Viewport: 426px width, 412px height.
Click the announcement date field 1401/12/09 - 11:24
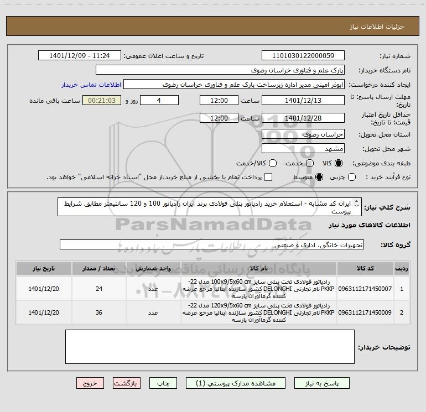coord(80,55)
